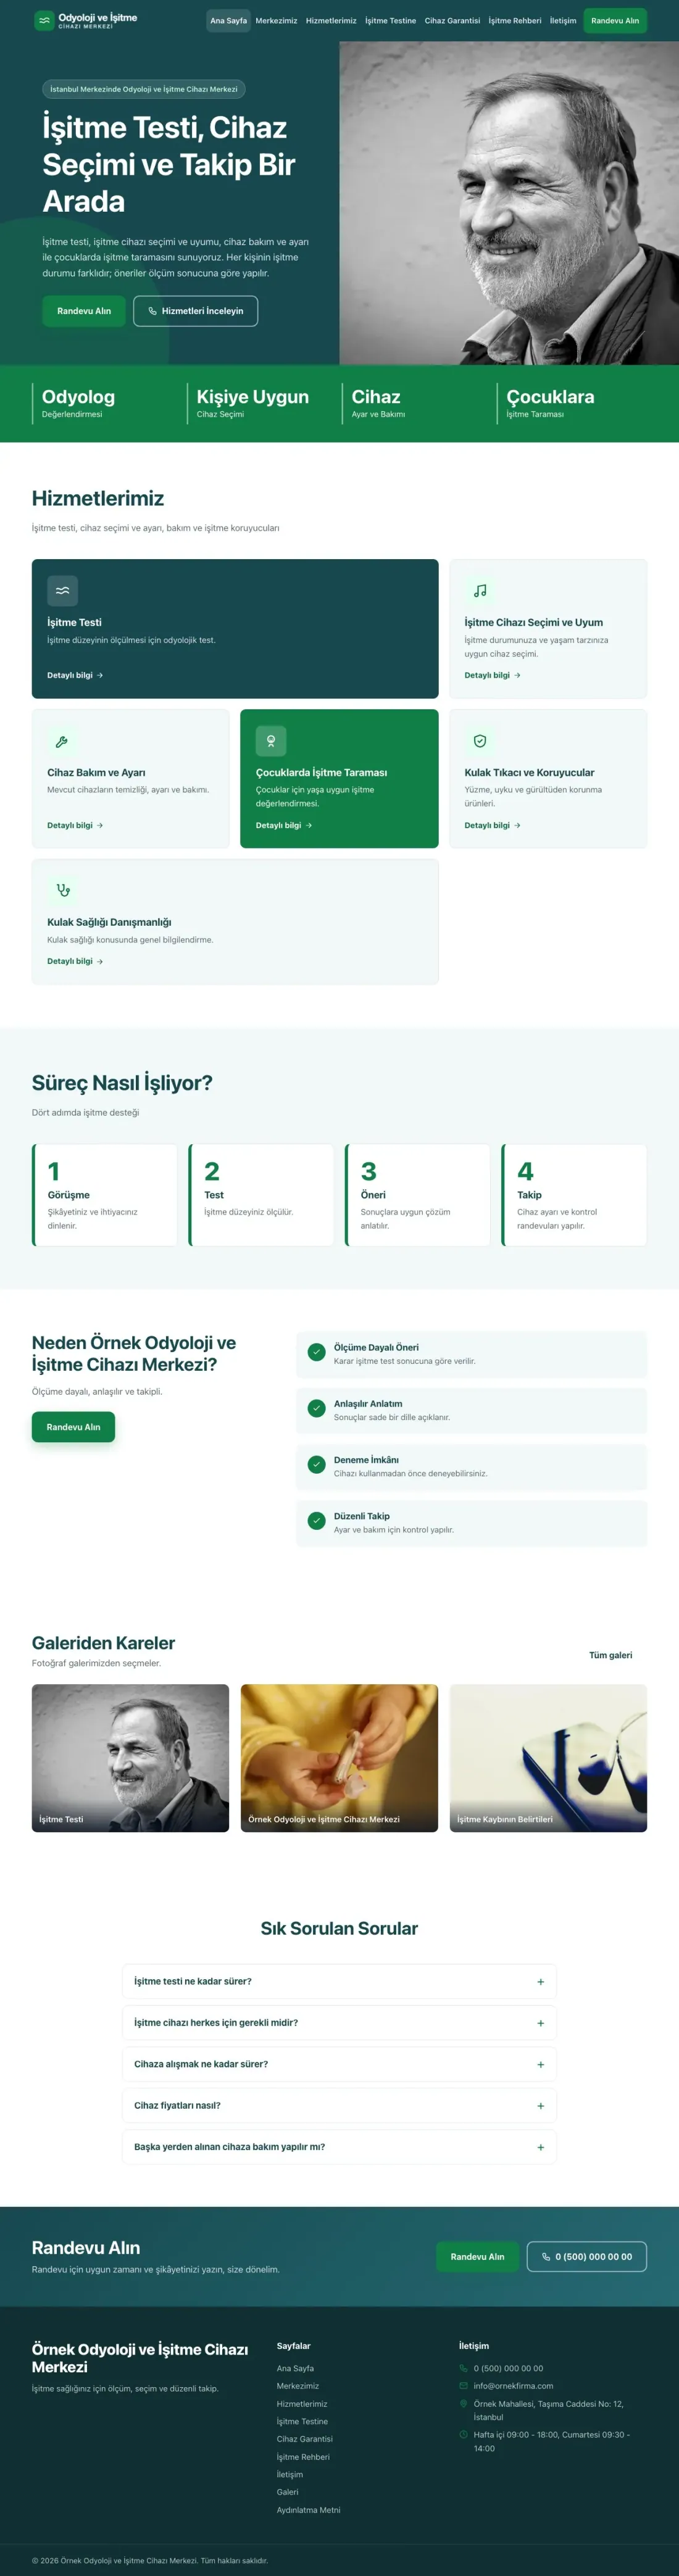Open footer Galeri link
Viewport: 679px width, 2576px height.
pos(287,2492)
